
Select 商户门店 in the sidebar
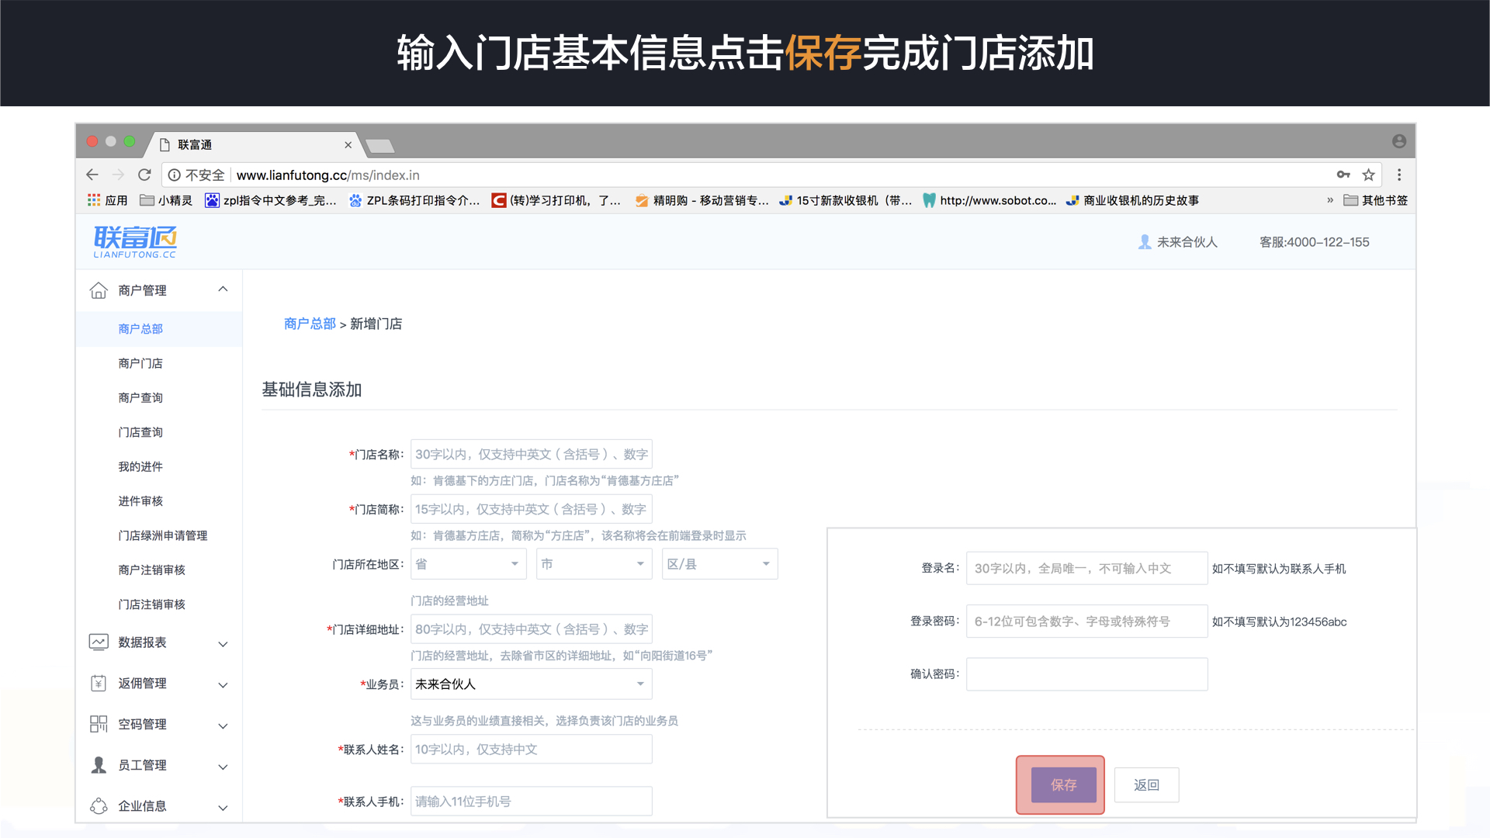(140, 363)
